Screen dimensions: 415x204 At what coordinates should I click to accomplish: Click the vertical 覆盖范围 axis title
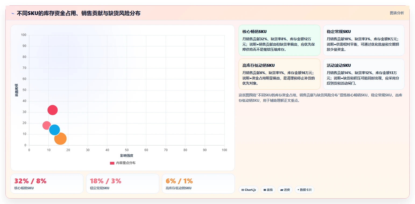pyautogui.click(x=16, y=90)
